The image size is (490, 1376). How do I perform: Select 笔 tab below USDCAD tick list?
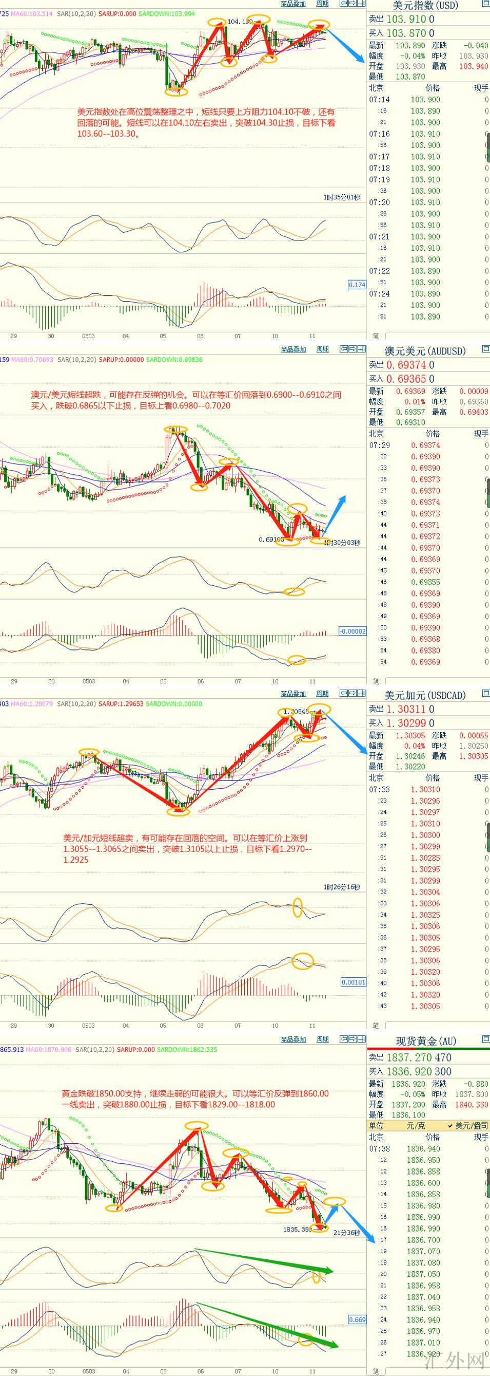coord(376,1025)
